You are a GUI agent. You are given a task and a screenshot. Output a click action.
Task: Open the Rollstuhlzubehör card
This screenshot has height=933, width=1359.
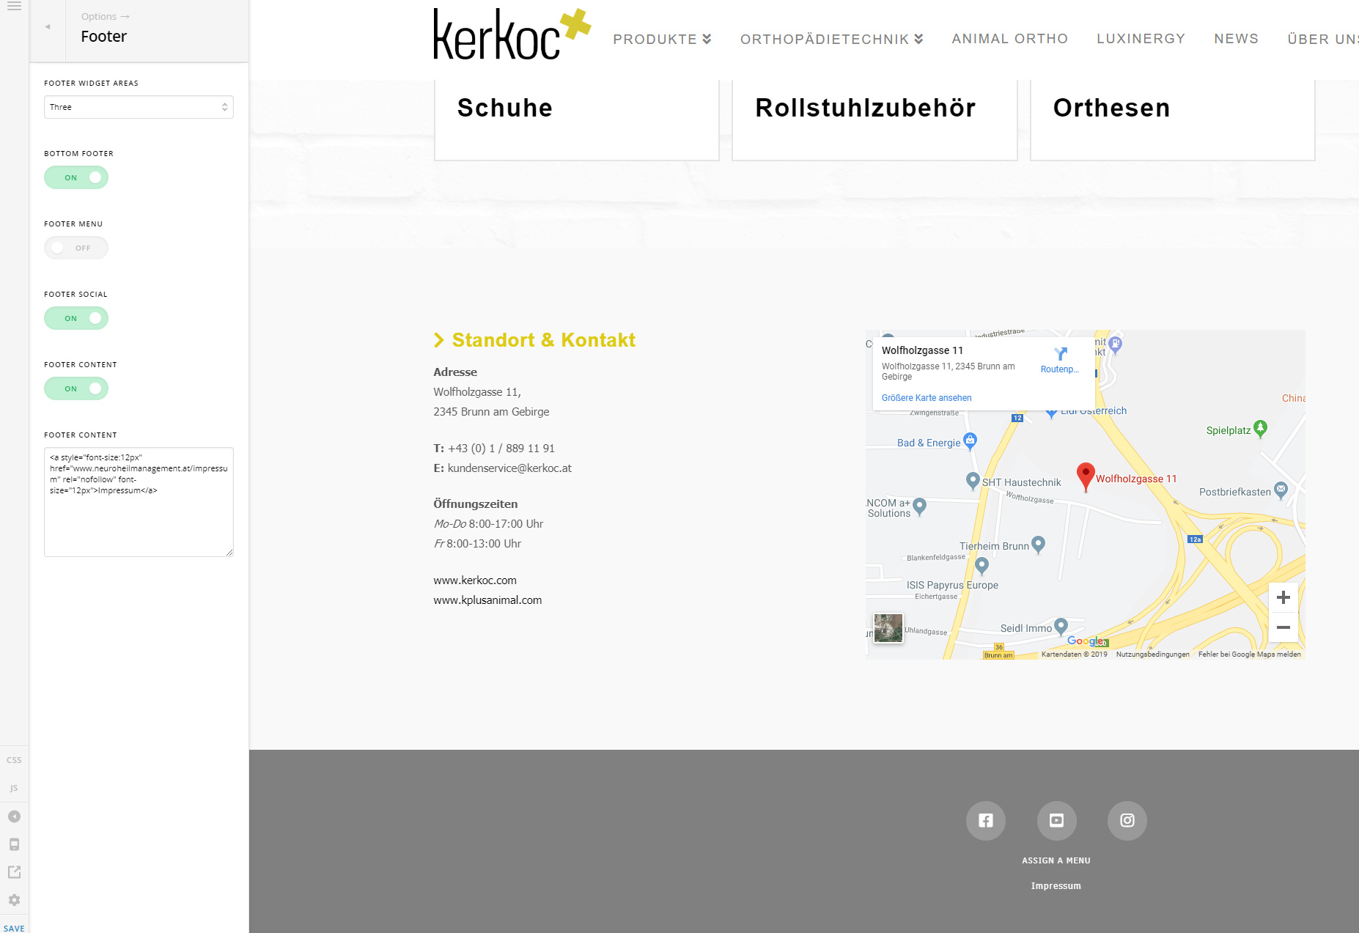(x=874, y=119)
